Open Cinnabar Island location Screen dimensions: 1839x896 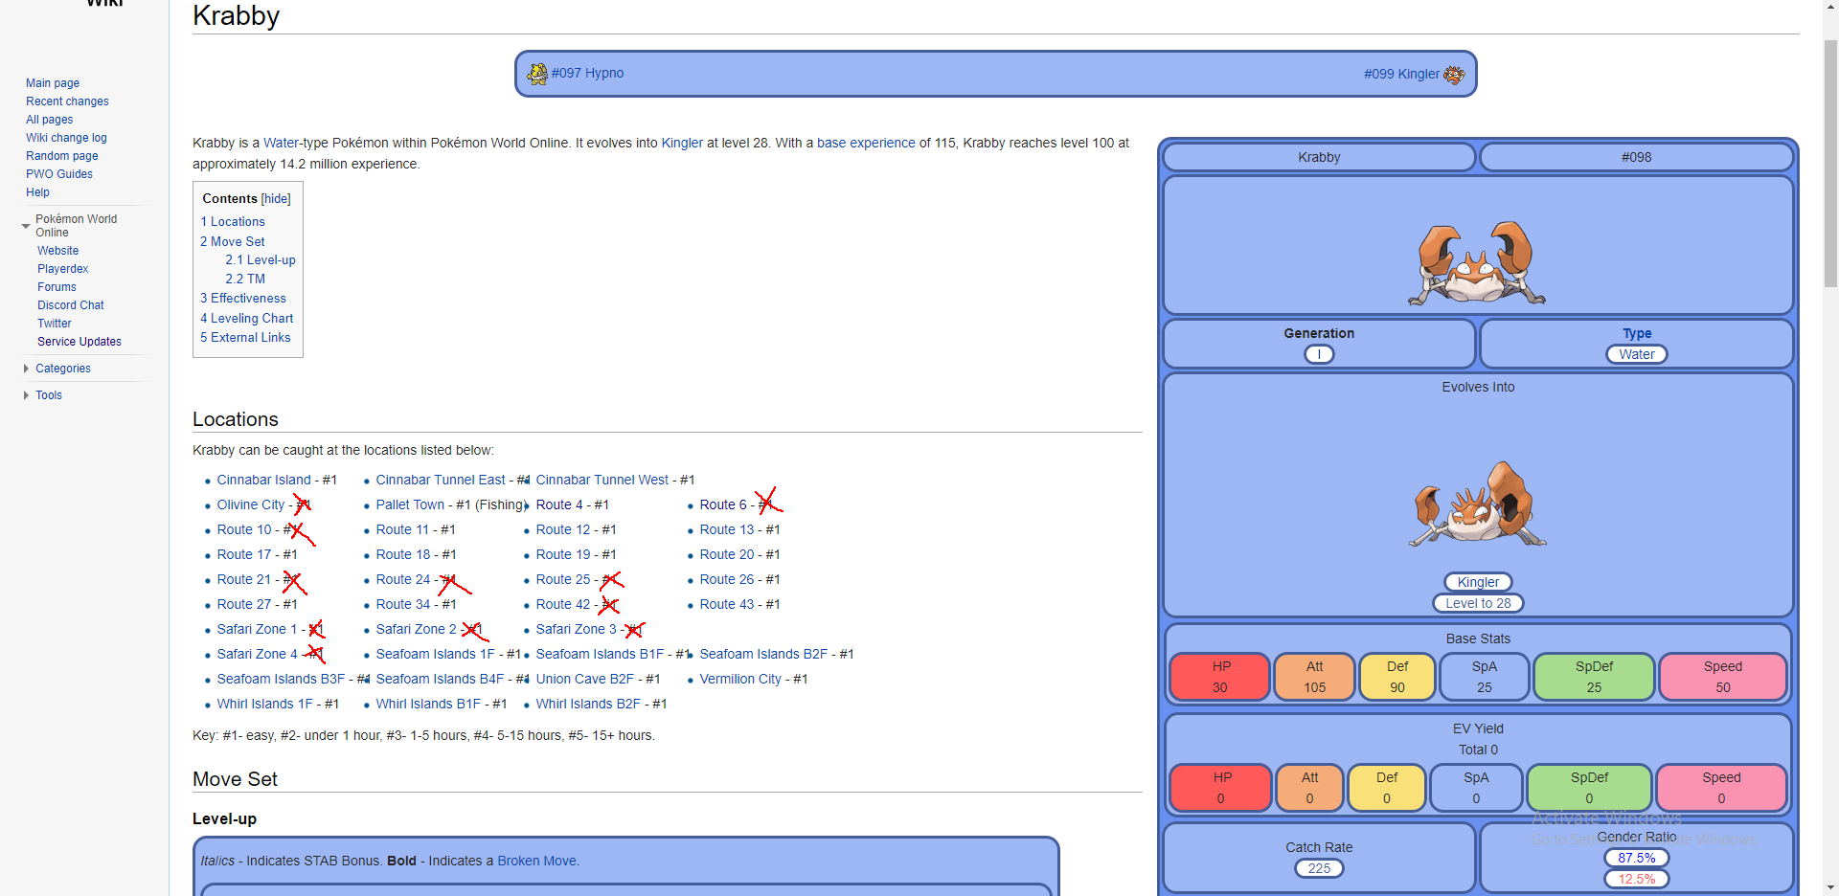(263, 480)
